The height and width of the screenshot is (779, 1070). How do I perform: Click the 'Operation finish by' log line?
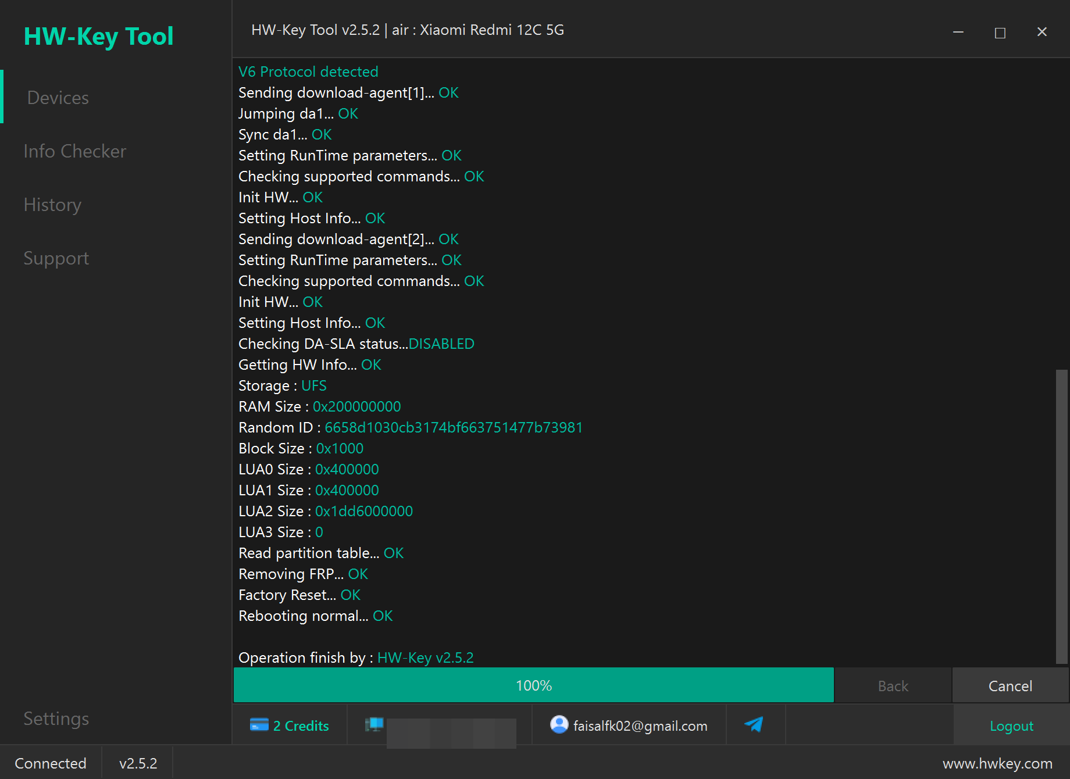(x=356, y=657)
